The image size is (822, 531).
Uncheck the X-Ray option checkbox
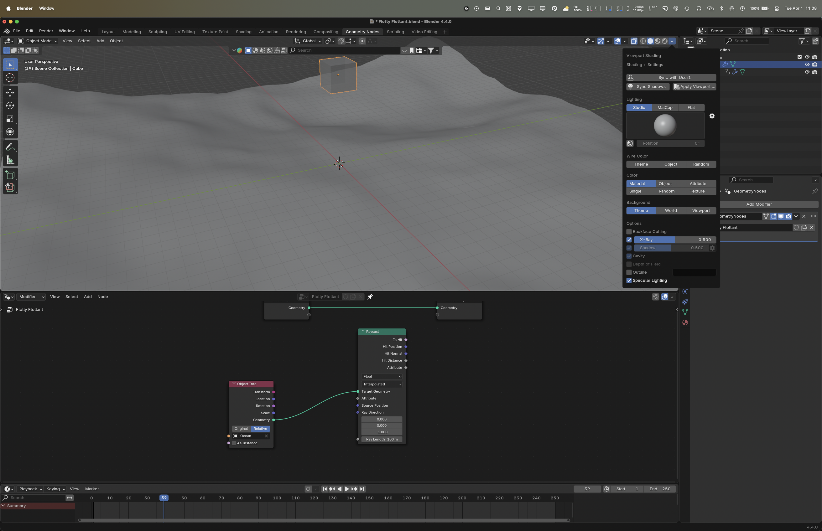629,240
